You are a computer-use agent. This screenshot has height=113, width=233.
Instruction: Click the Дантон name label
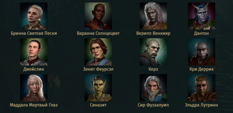tap(201, 33)
